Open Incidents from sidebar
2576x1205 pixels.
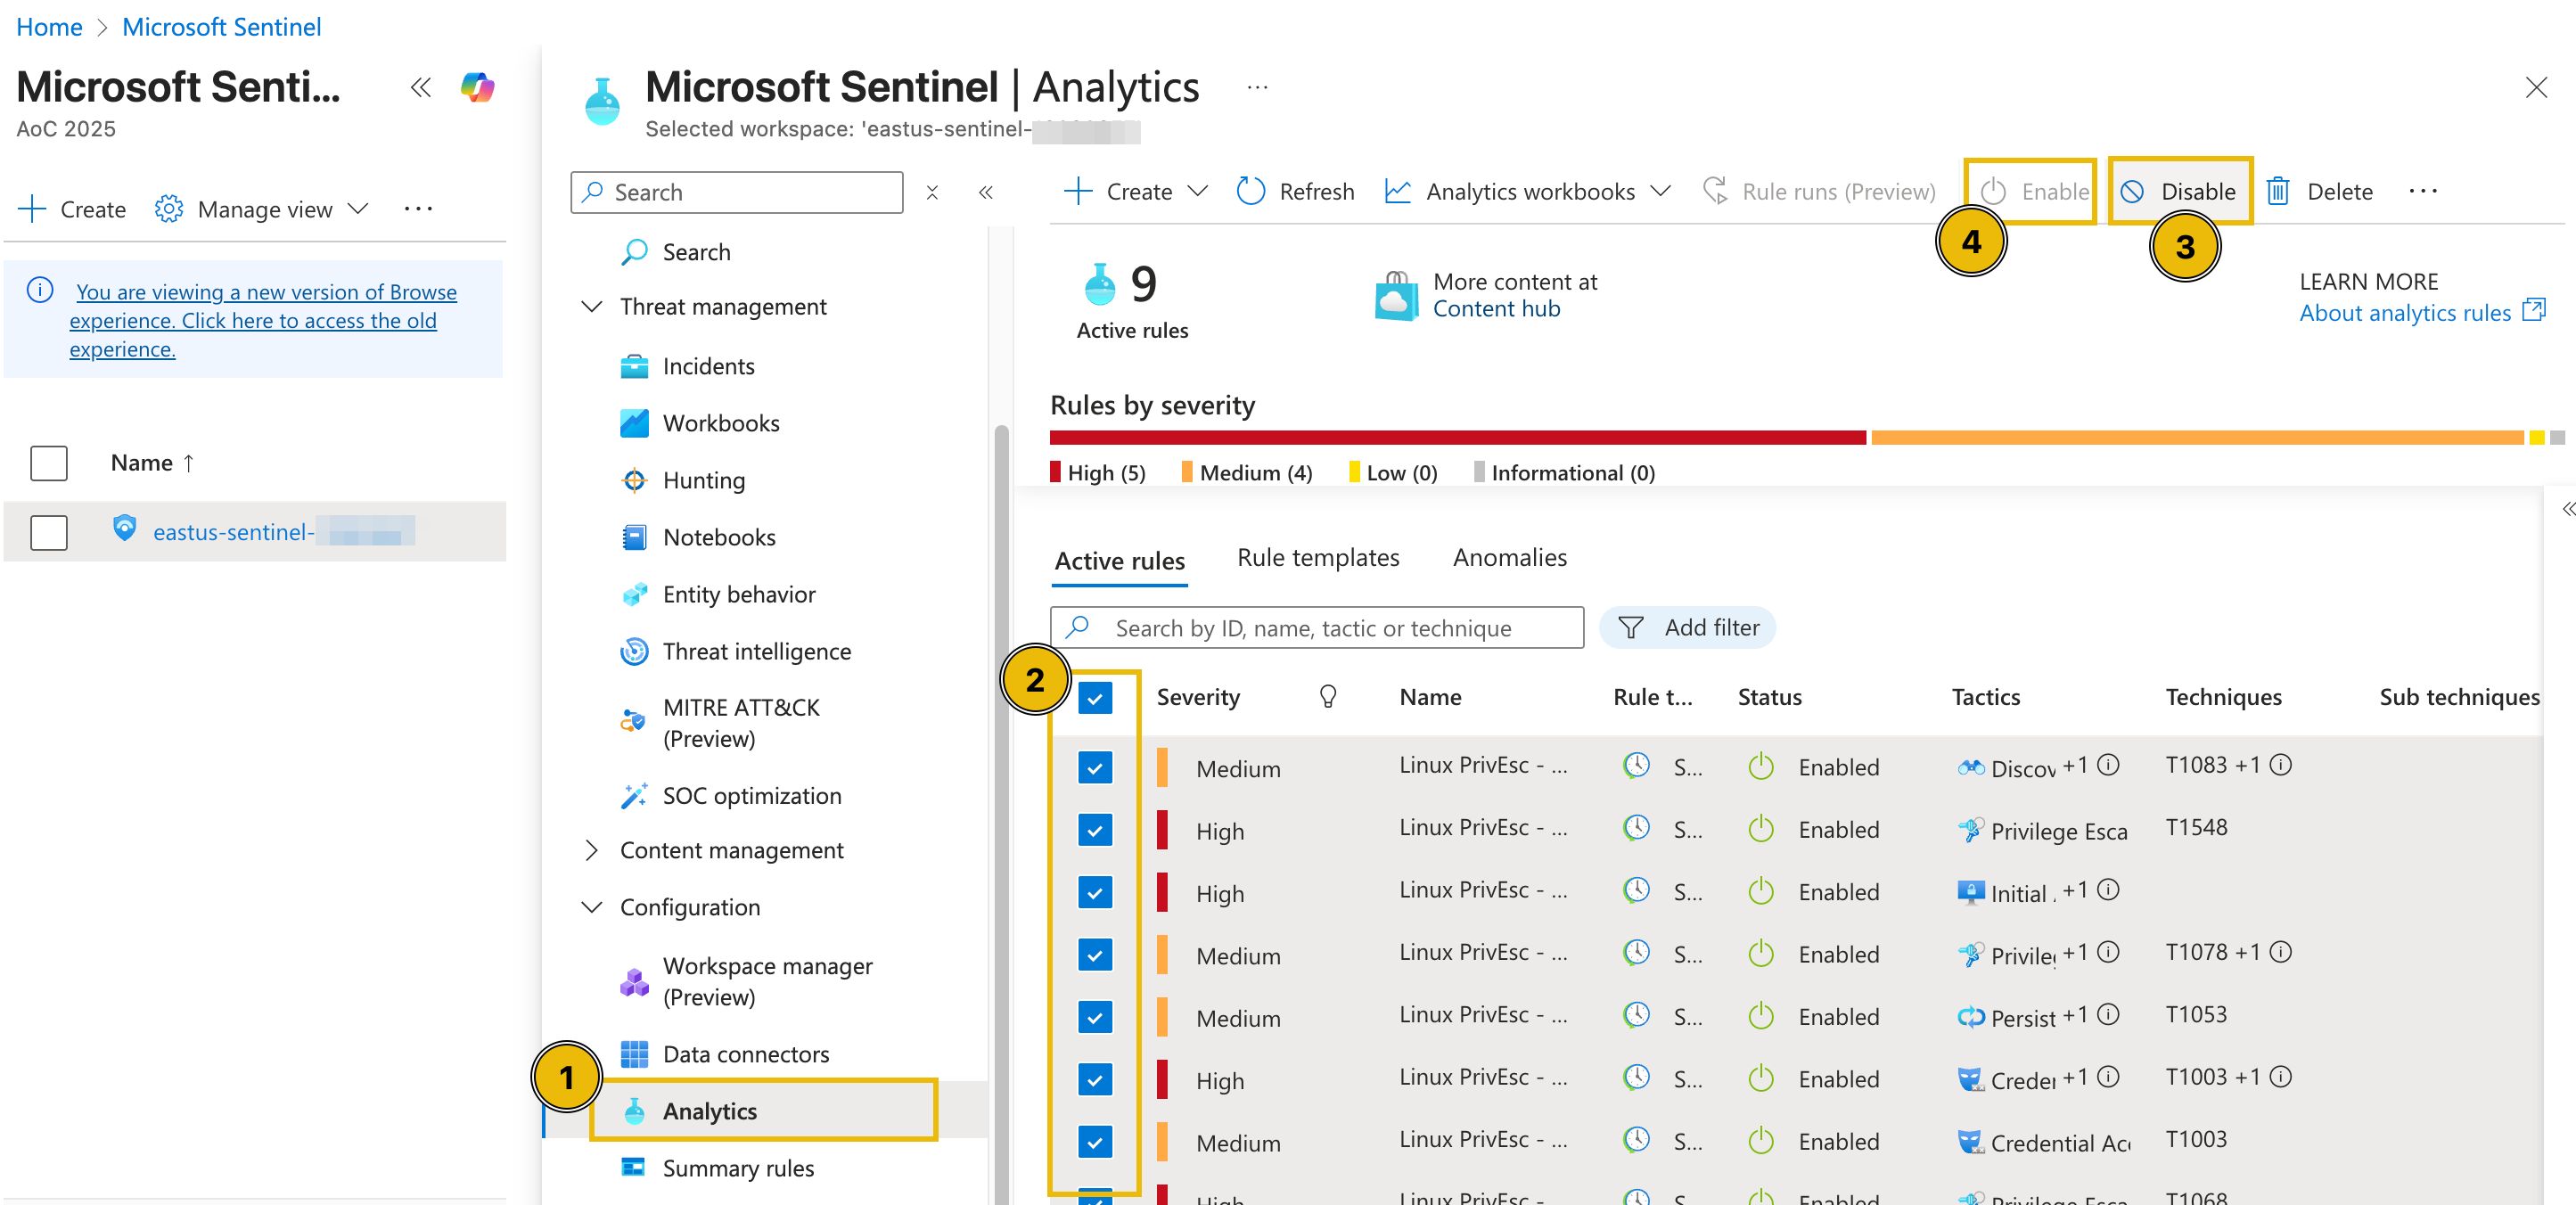708,366
